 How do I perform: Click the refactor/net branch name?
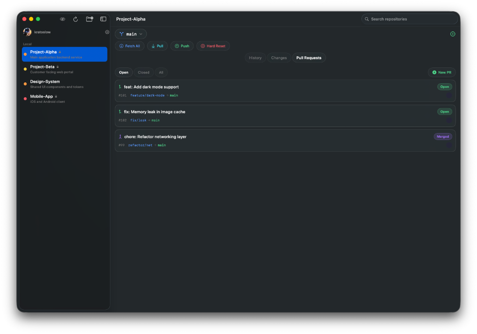(x=140, y=145)
